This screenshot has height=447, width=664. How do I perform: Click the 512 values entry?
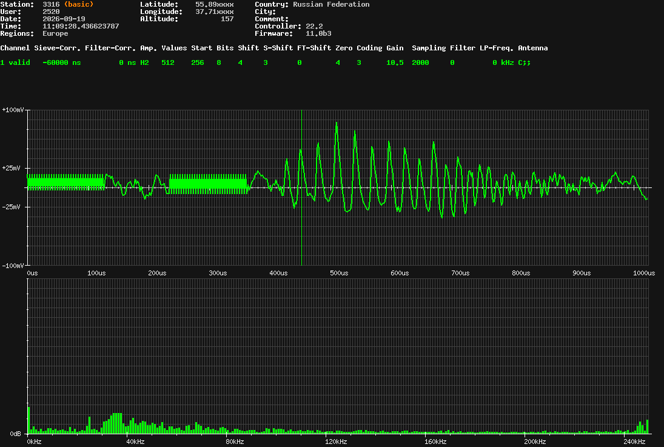(x=168, y=62)
